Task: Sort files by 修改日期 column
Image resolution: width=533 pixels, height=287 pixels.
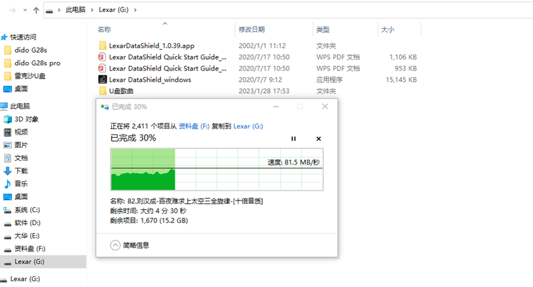Action: coord(252,29)
